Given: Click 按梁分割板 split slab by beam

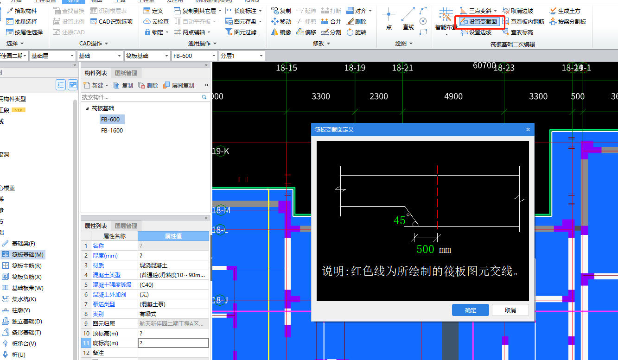Looking at the screenshot, I should click(x=568, y=21).
